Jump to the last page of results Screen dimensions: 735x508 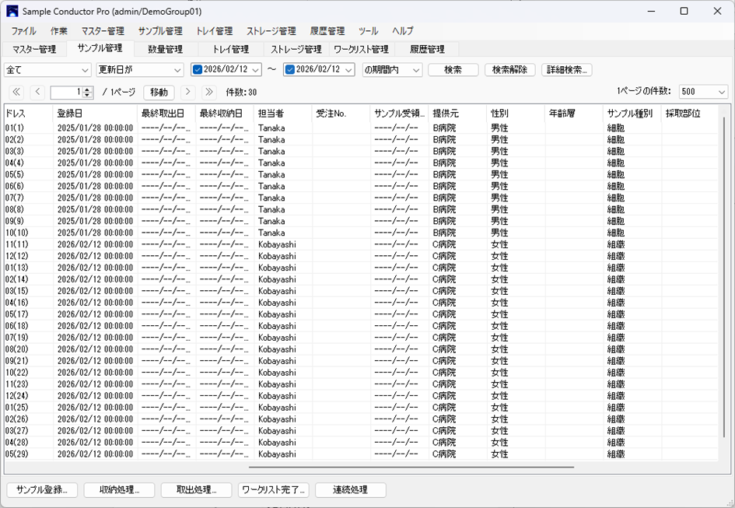coord(208,92)
